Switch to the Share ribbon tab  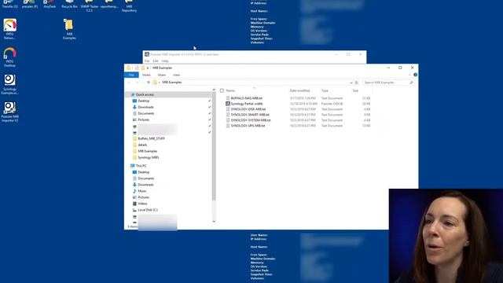click(162, 75)
